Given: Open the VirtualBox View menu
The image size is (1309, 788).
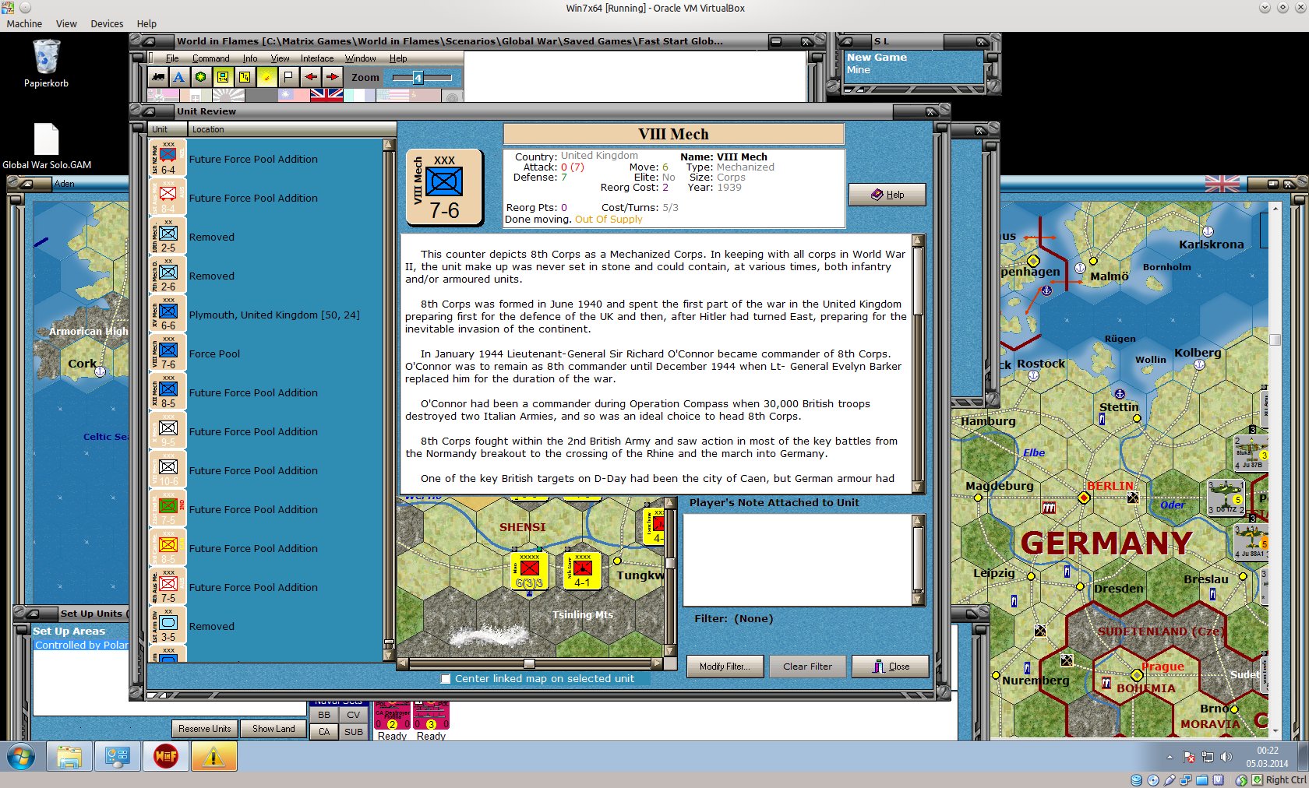Looking at the screenshot, I should 66,23.
